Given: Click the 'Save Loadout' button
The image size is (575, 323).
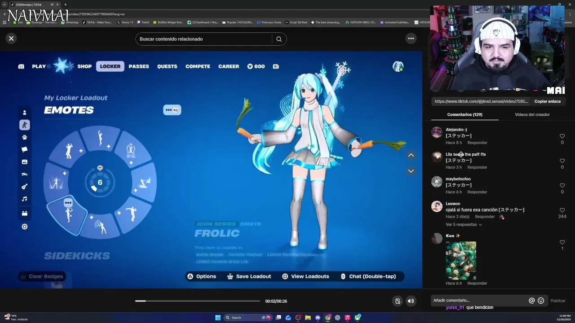Looking at the screenshot, I should coord(249,276).
